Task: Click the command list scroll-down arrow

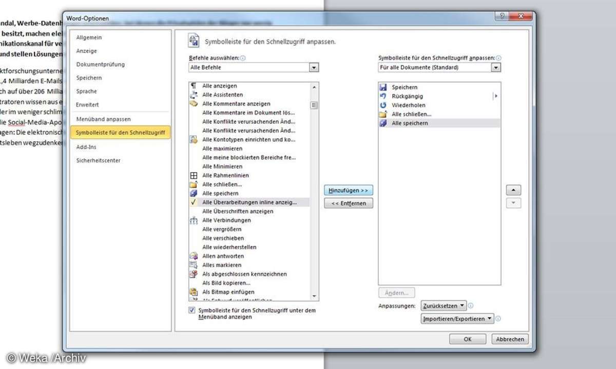Action: [314, 296]
